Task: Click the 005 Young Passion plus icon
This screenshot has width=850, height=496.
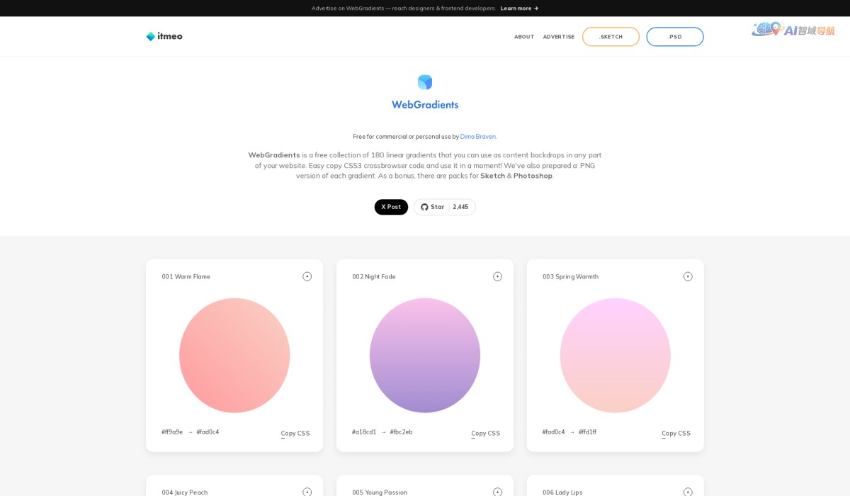Action: coord(497,492)
